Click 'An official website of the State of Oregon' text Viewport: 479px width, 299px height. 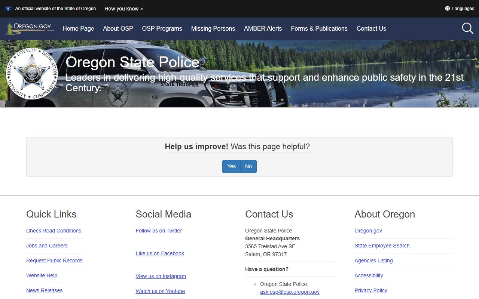[55, 9]
